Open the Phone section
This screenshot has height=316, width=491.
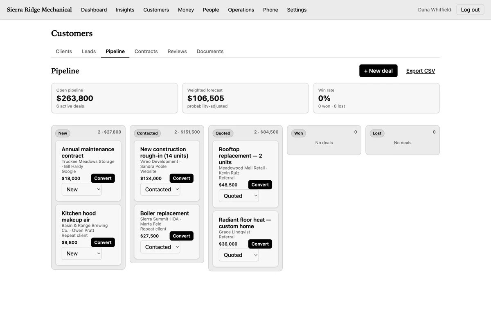(x=270, y=10)
